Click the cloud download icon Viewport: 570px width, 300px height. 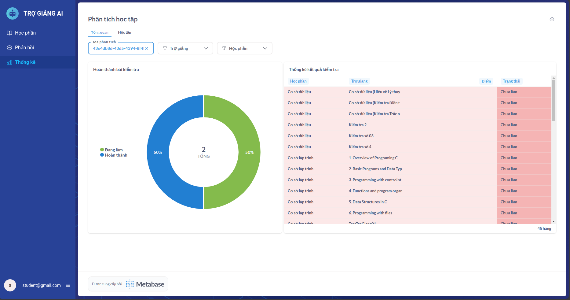(552, 19)
